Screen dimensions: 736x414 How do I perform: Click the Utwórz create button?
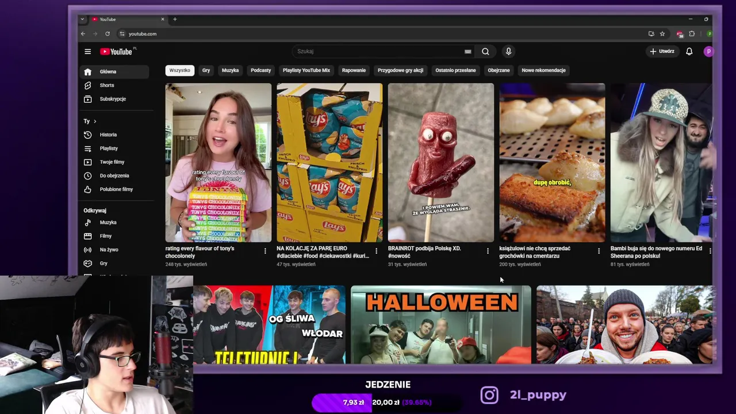(662, 52)
